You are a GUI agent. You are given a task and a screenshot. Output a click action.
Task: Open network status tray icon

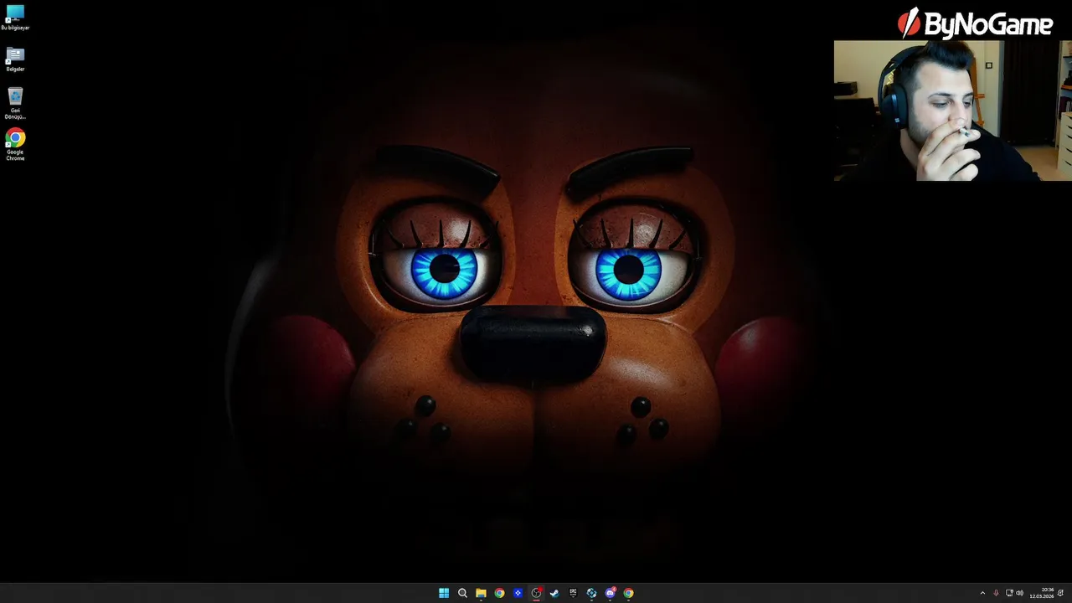(x=1009, y=593)
